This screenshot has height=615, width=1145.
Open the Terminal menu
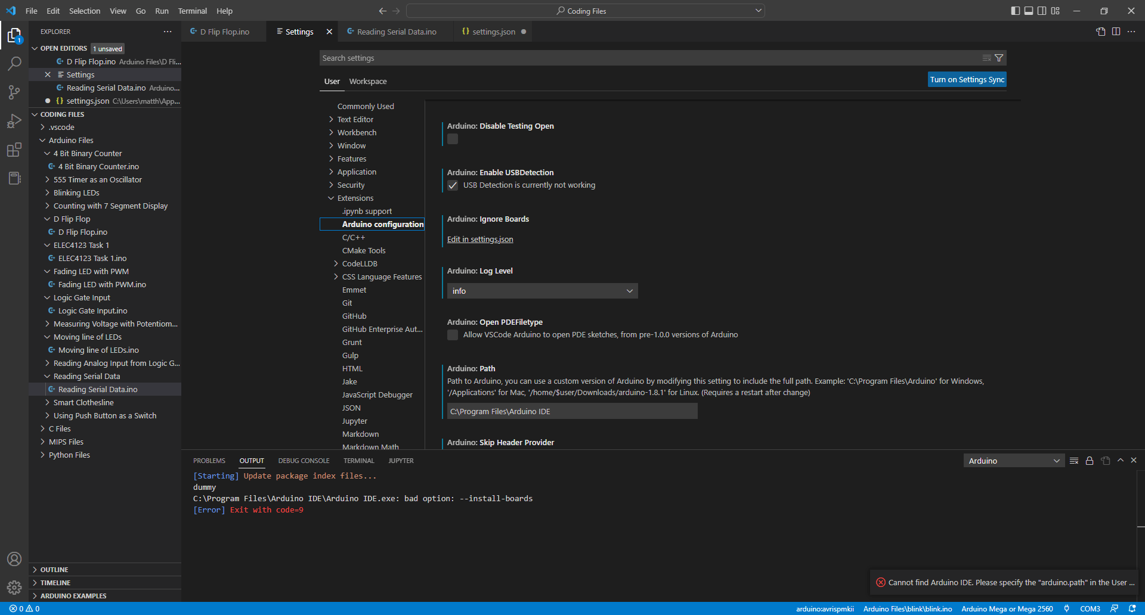(x=192, y=11)
